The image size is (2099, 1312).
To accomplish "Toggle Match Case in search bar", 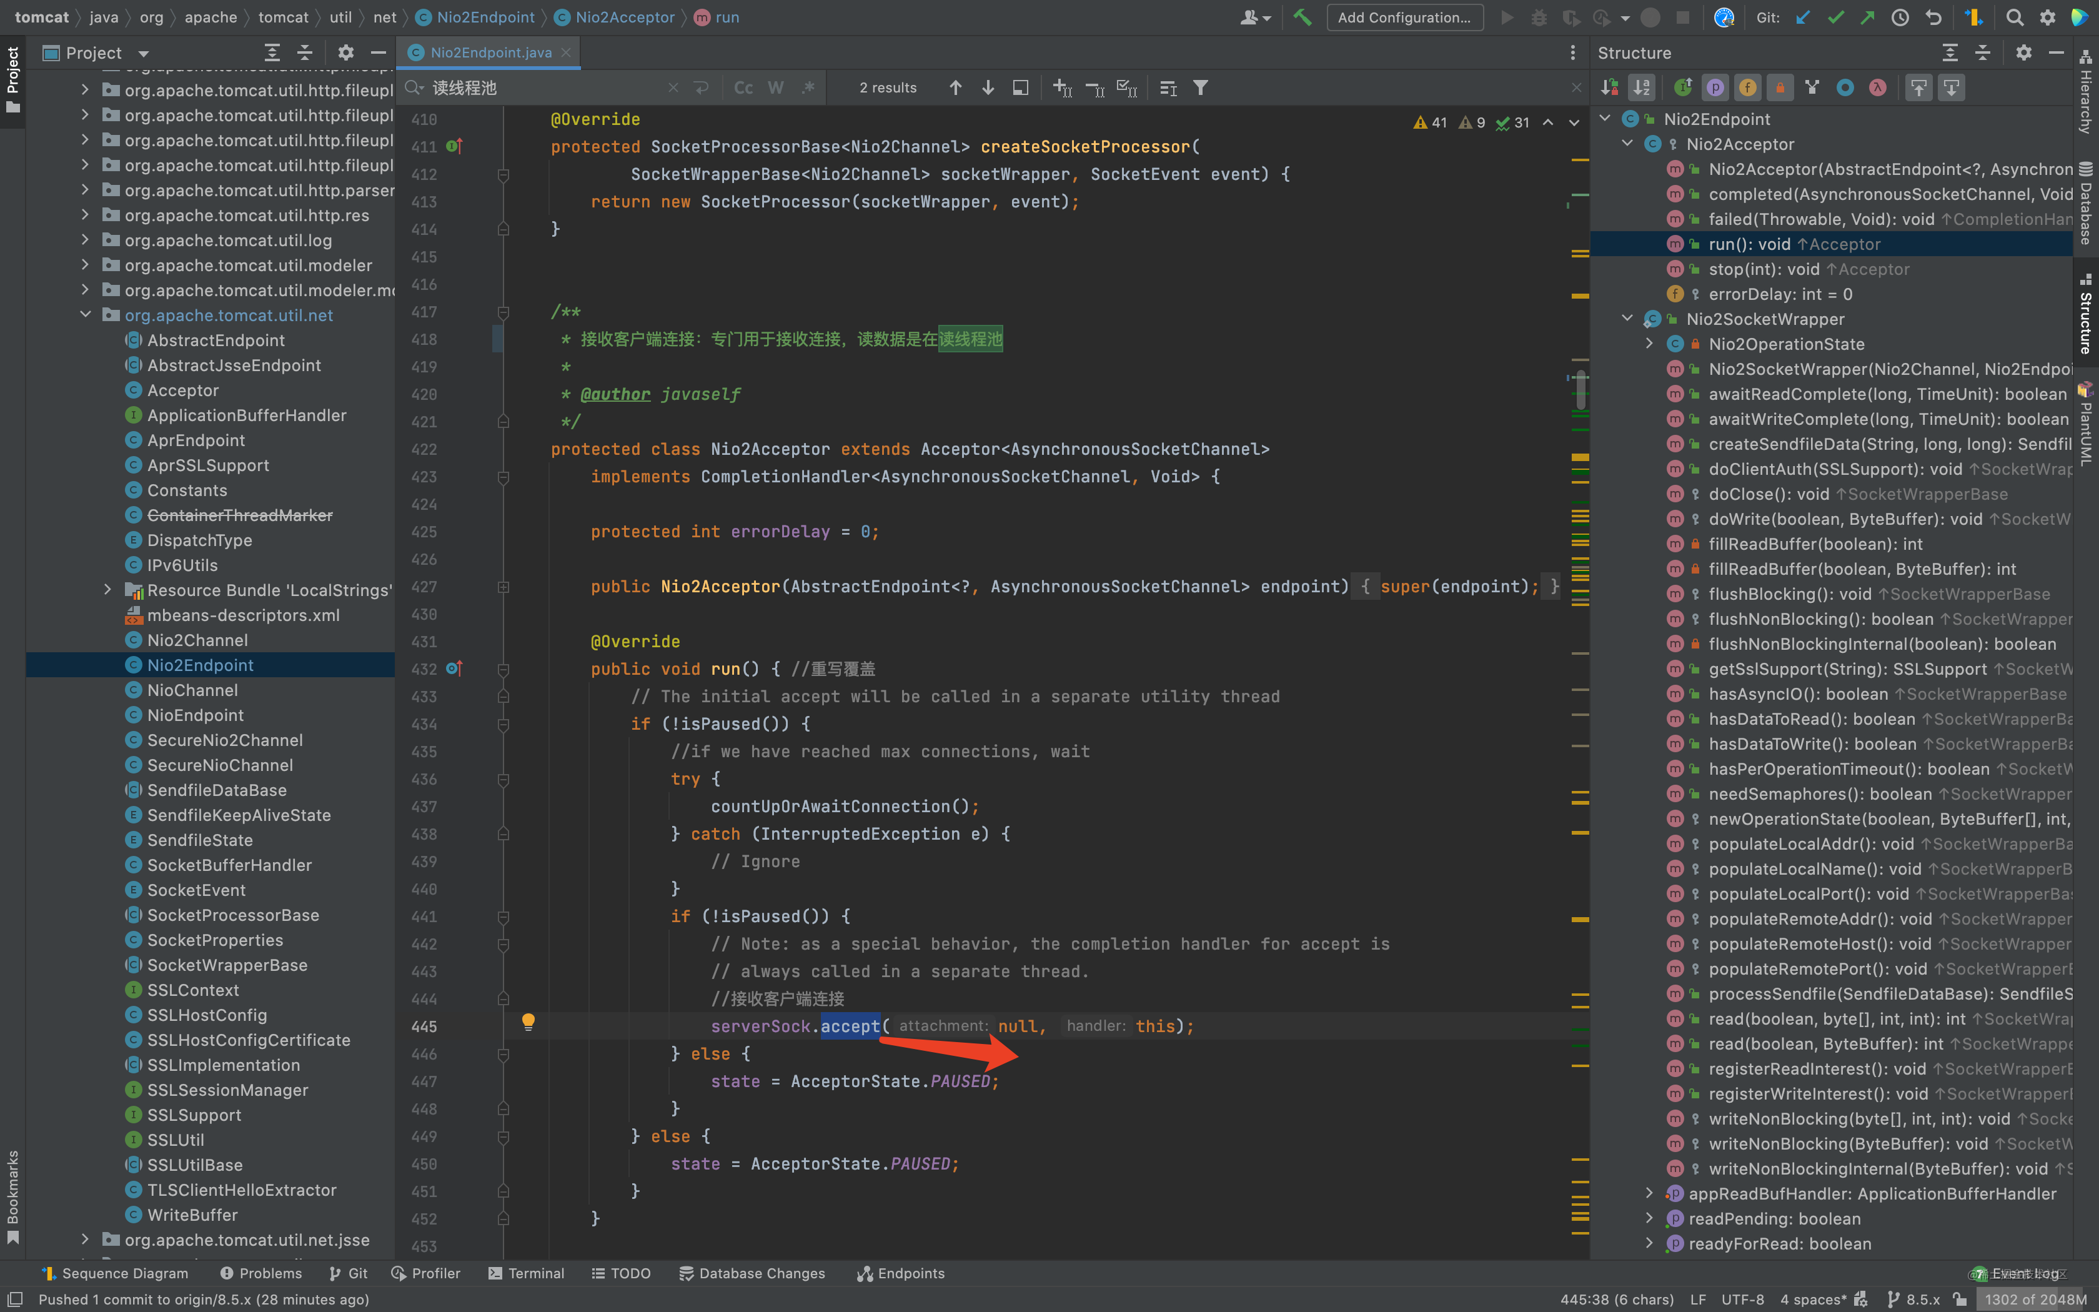I will (x=743, y=87).
